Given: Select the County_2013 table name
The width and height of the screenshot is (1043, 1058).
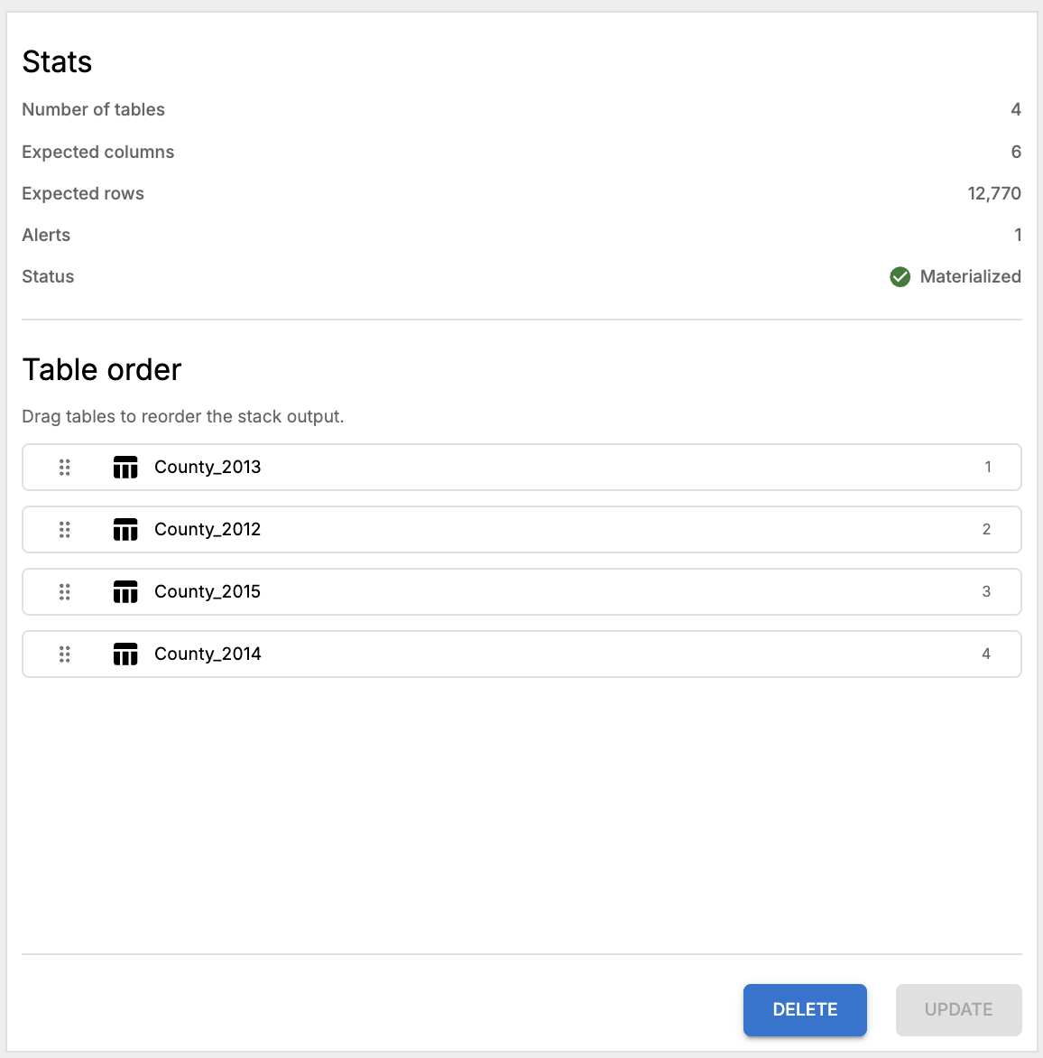Looking at the screenshot, I should pyautogui.click(x=208, y=467).
